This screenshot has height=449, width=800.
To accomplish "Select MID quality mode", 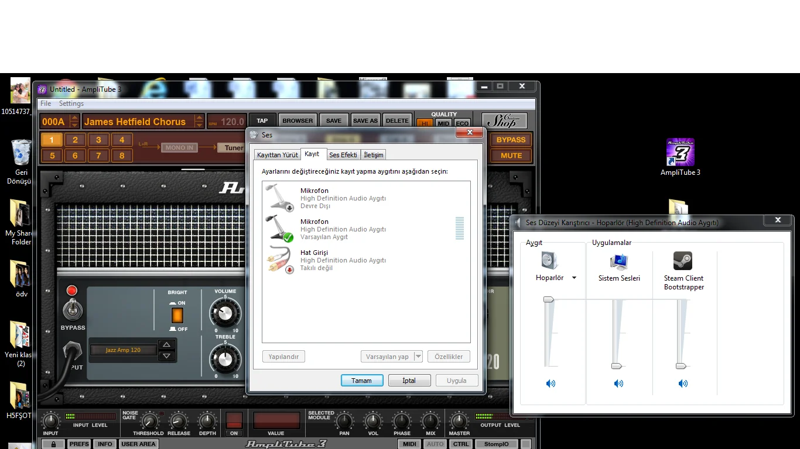I will coord(443,123).
